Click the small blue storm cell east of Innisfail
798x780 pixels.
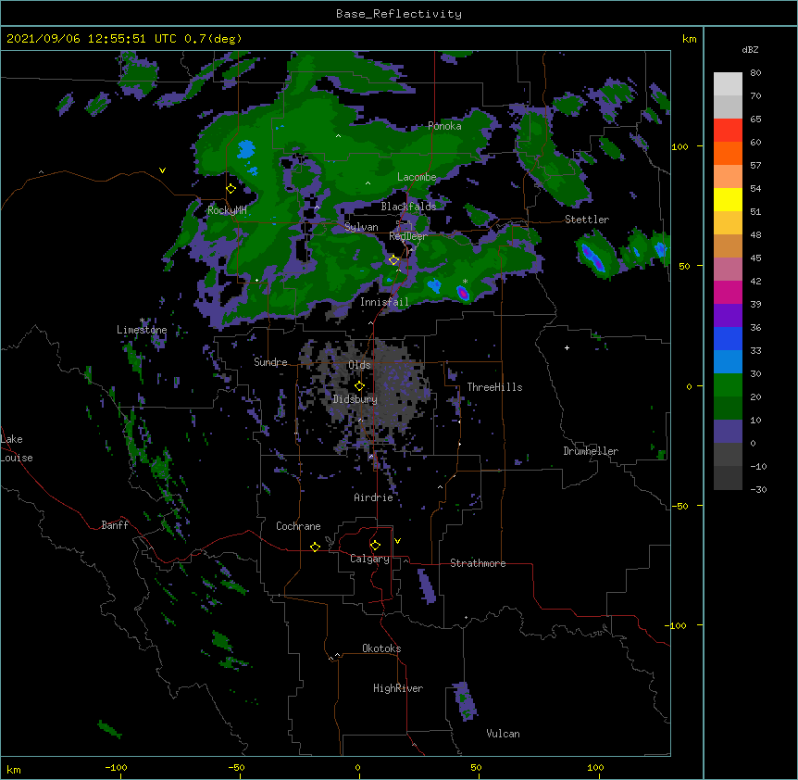434,285
